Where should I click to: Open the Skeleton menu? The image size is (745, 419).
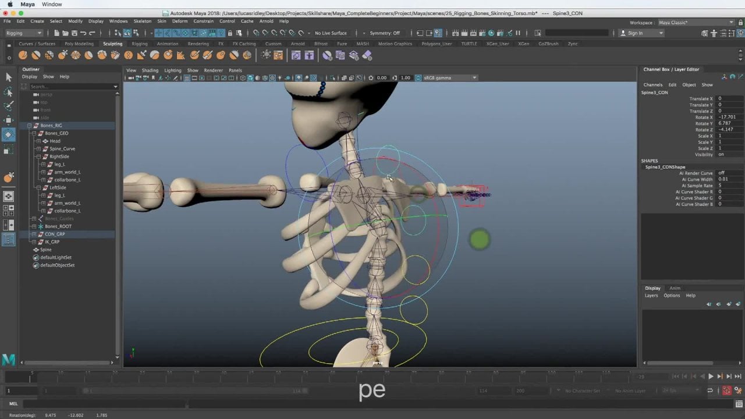pos(142,21)
